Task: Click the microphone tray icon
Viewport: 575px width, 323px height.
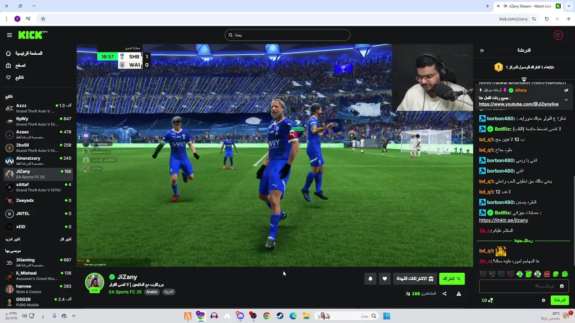Action: click(54, 316)
